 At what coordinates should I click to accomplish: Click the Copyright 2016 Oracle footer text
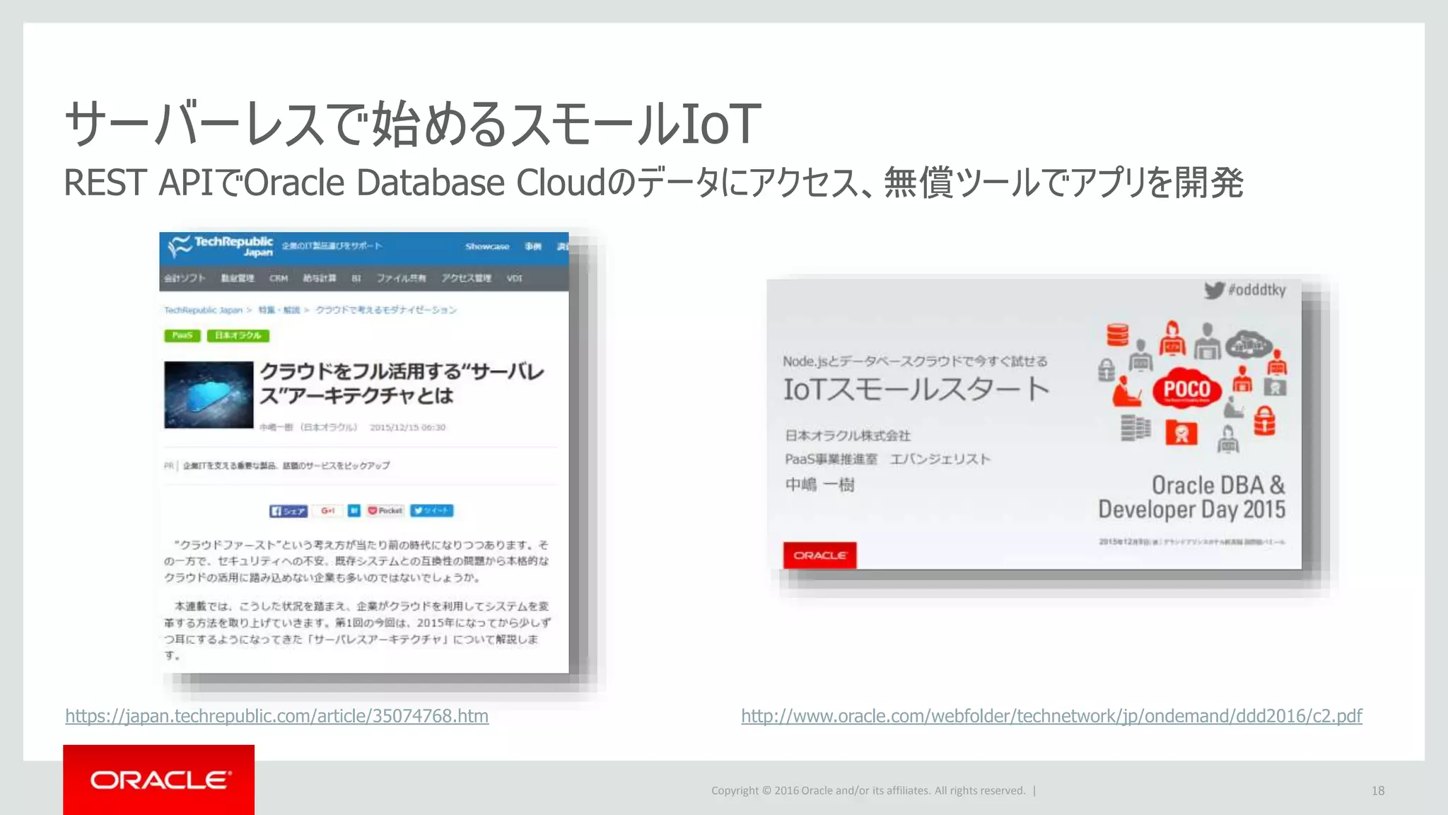[x=868, y=791]
